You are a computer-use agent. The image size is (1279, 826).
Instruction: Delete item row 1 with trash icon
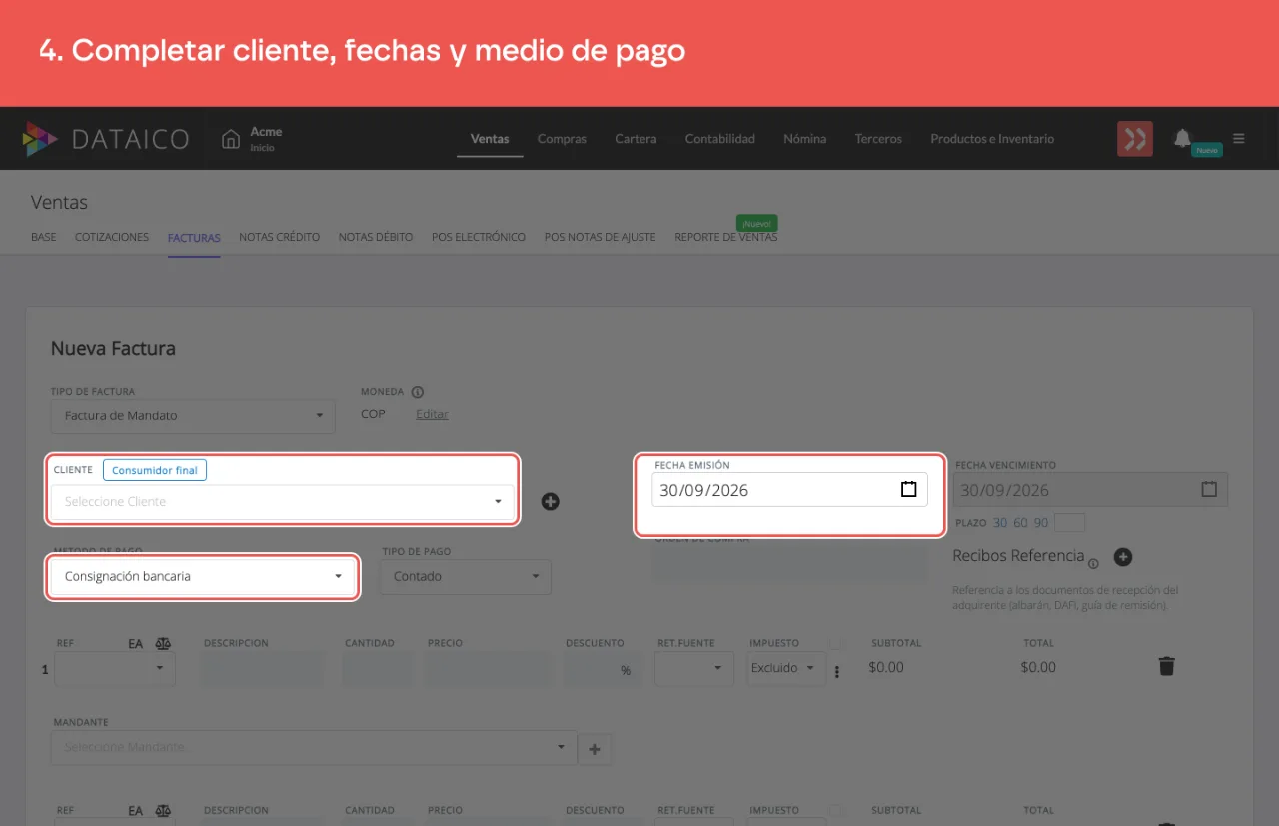coord(1166,666)
